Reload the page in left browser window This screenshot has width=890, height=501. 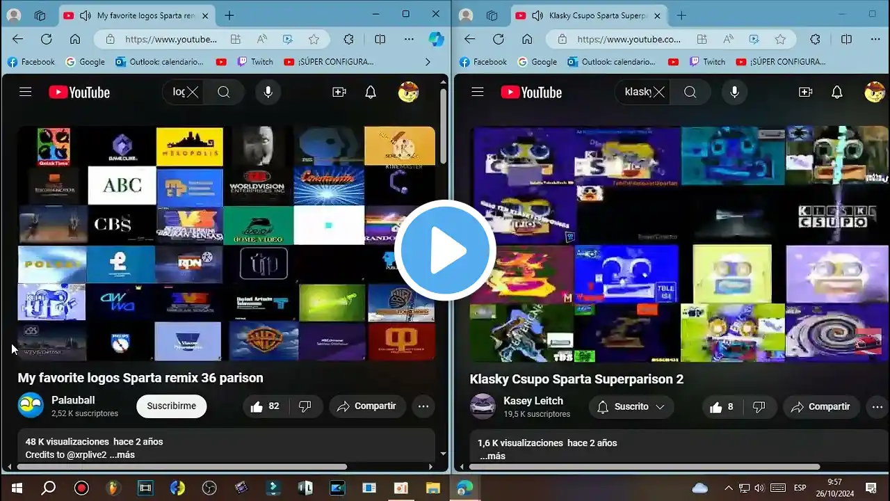pos(47,40)
